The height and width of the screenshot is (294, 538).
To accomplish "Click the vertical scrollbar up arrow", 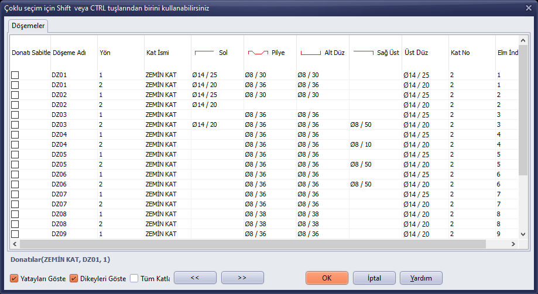I will (523, 40).
